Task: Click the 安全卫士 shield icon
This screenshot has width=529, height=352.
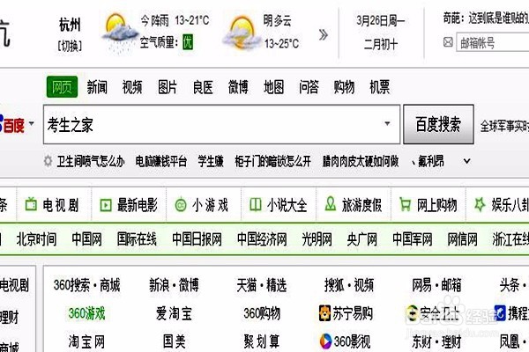Action: tap(412, 313)
